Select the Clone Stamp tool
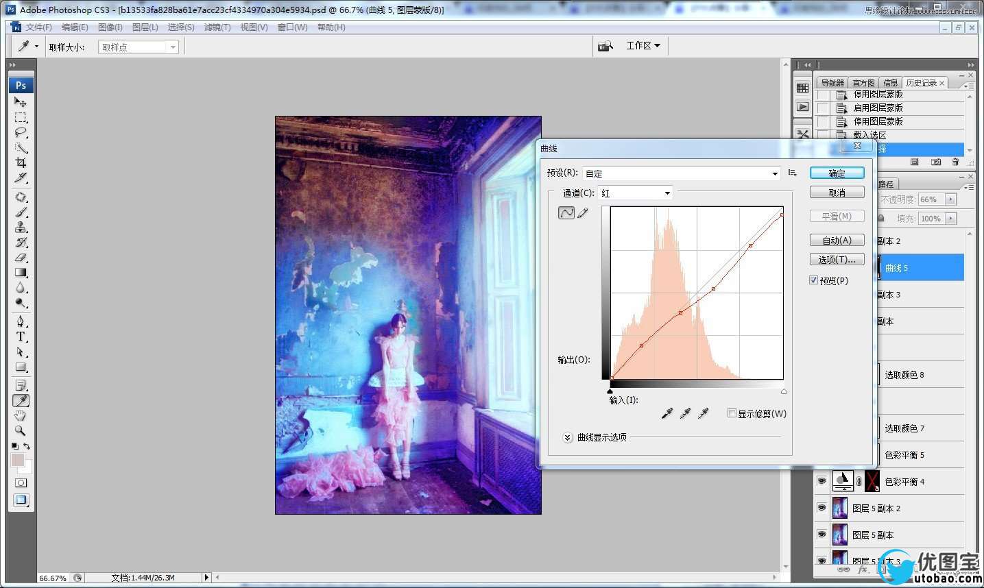 [21, 227]
